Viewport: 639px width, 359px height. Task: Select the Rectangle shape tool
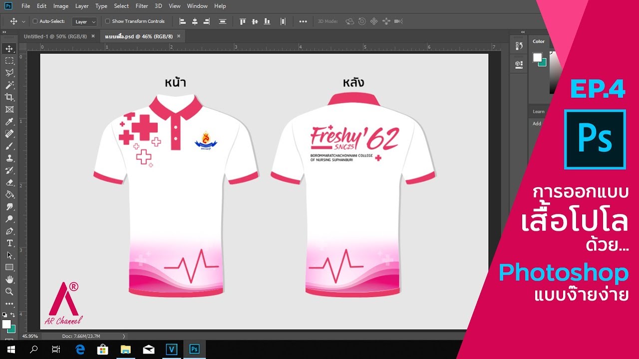[x=9, y=267]
